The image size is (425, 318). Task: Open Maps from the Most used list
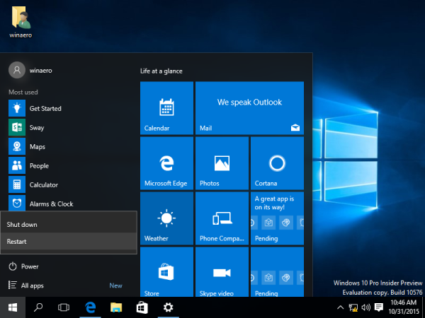click(69, 146)
